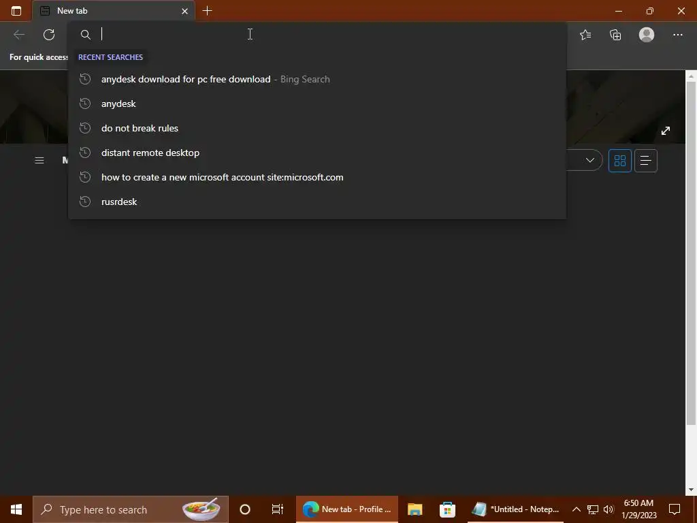Click the Type here to search box
Screen dimensions: 697x523
pyautogui.click(x=131, y=509)
